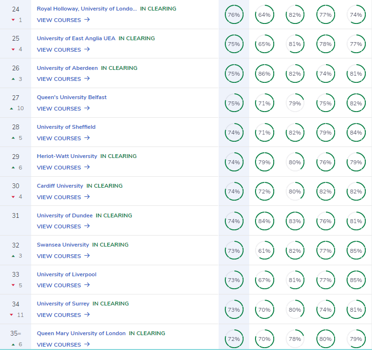View courses for University of East Anglia

[x=63, y=49]
